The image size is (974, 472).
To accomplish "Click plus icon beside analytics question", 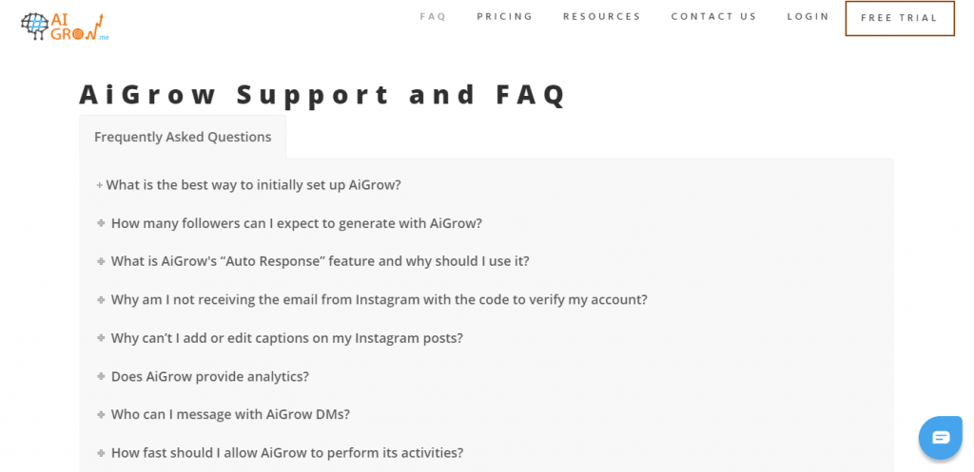I will 101,376.
